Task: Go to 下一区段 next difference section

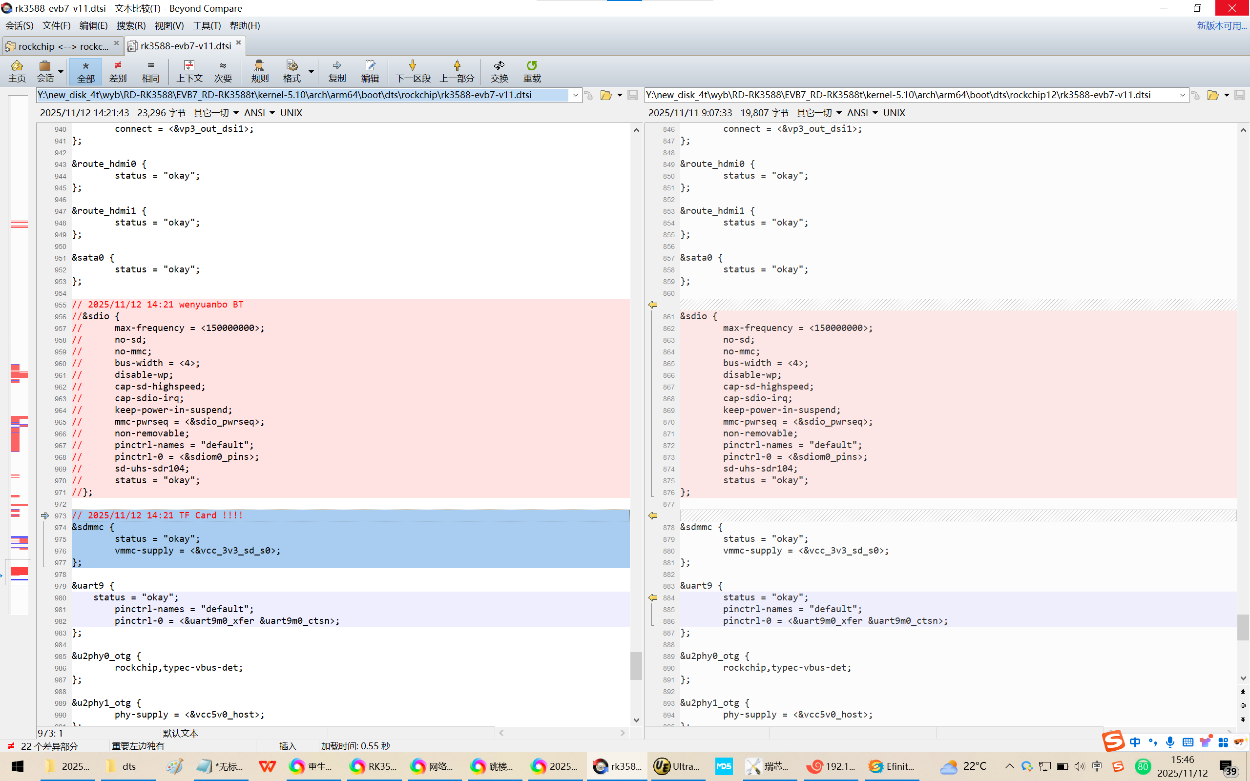Action: (412, 71)
